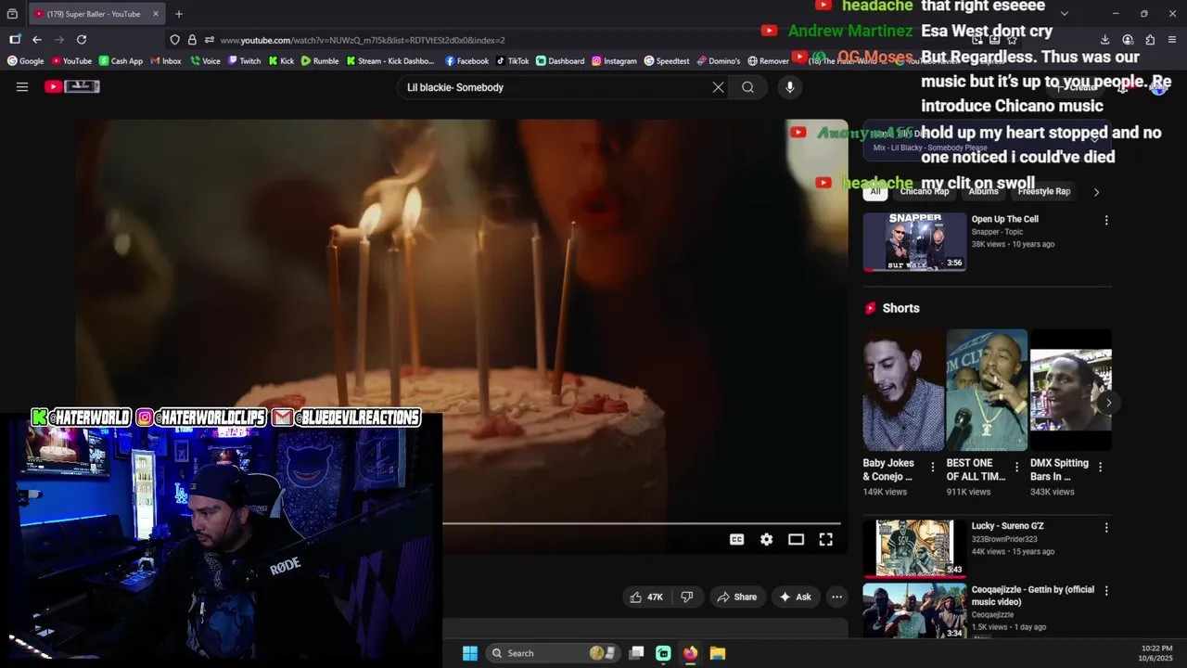Go to YouTube home via logo

tap(72, 86)
